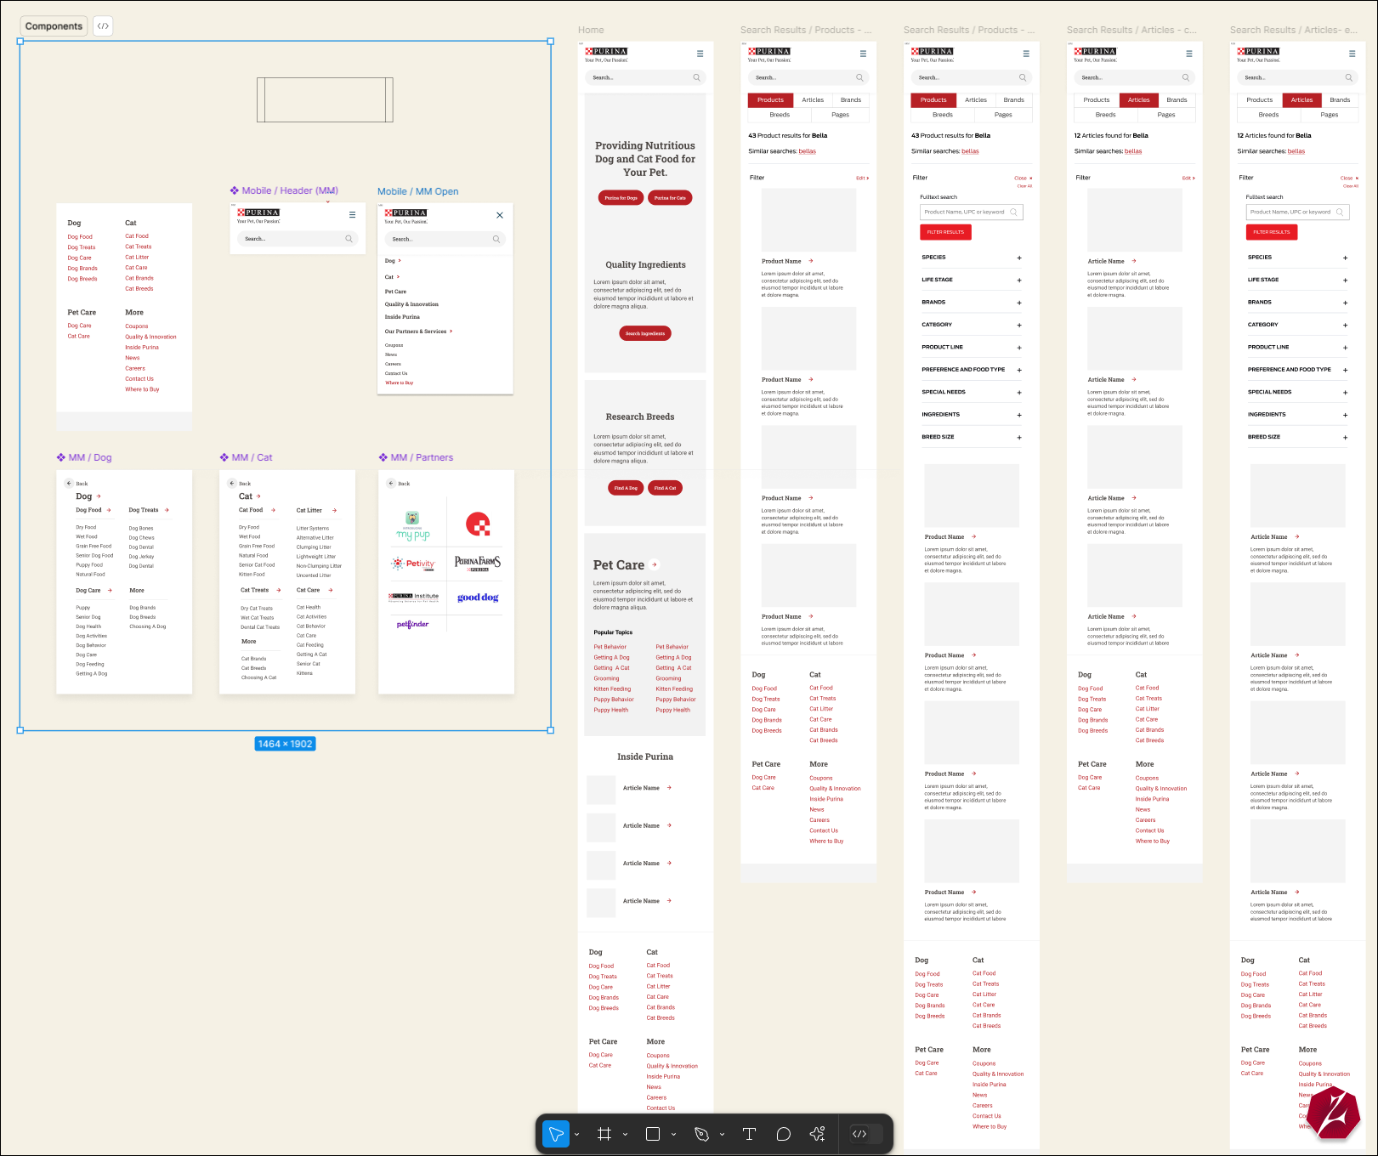The height and width of the screenshot is (1156, 1378).
Task: Click the code icon beside the Components label
Action: [x=103, y=26]
